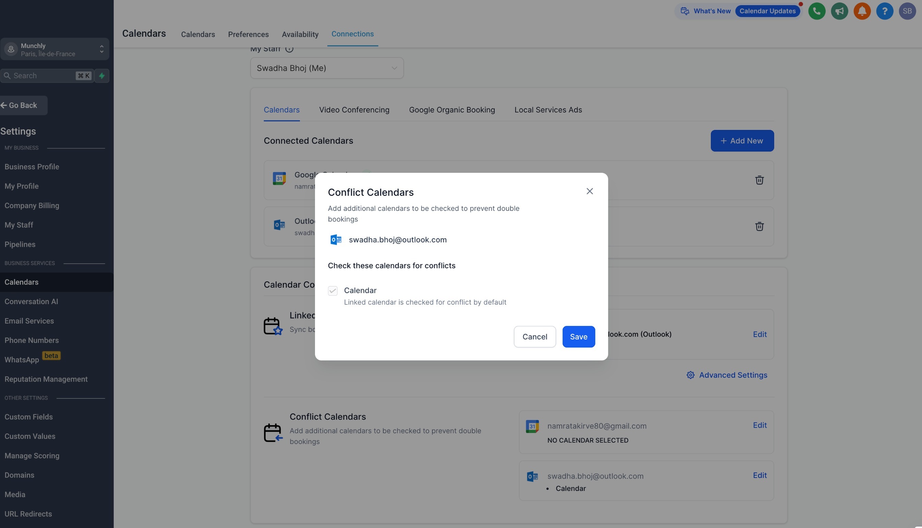
Task: Delete the Google Calendar connection via trash icon
Action: 759,180
